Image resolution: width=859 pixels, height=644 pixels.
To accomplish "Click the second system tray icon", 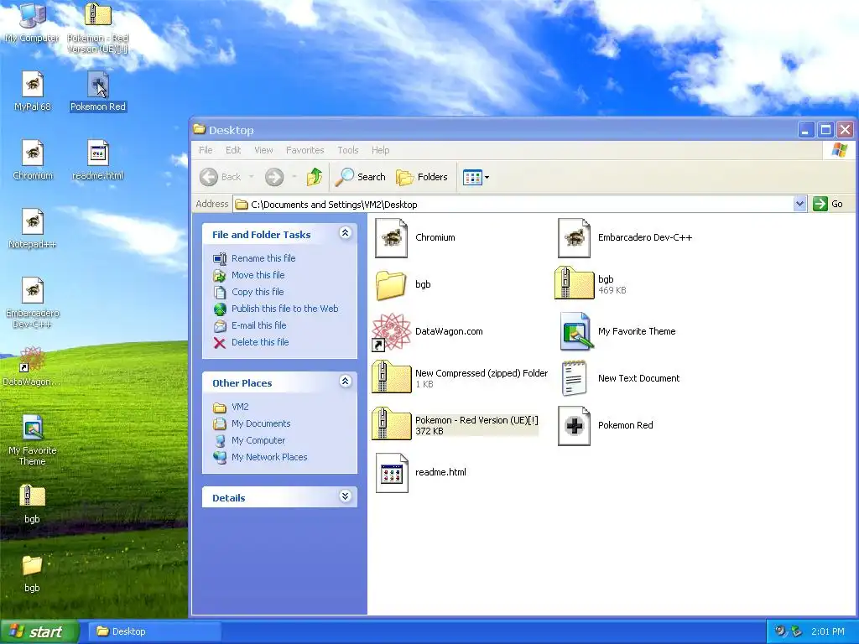I will tap(797, 631).
